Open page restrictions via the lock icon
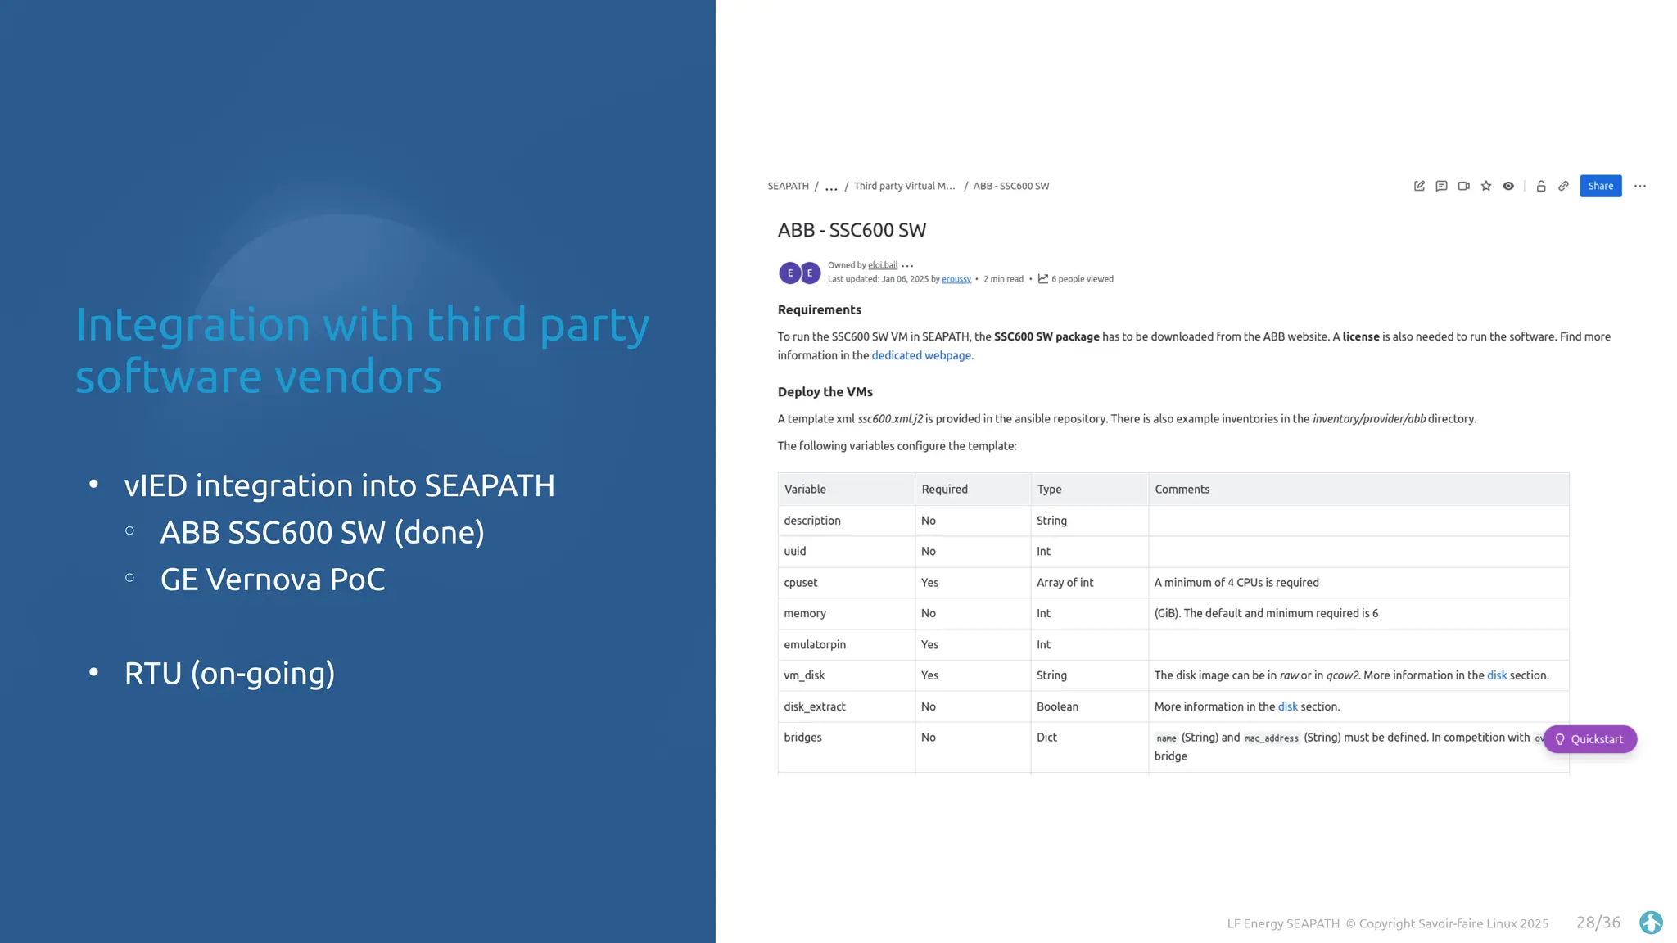This screenshot has width=1677, height=943. tap(1541, 186)
